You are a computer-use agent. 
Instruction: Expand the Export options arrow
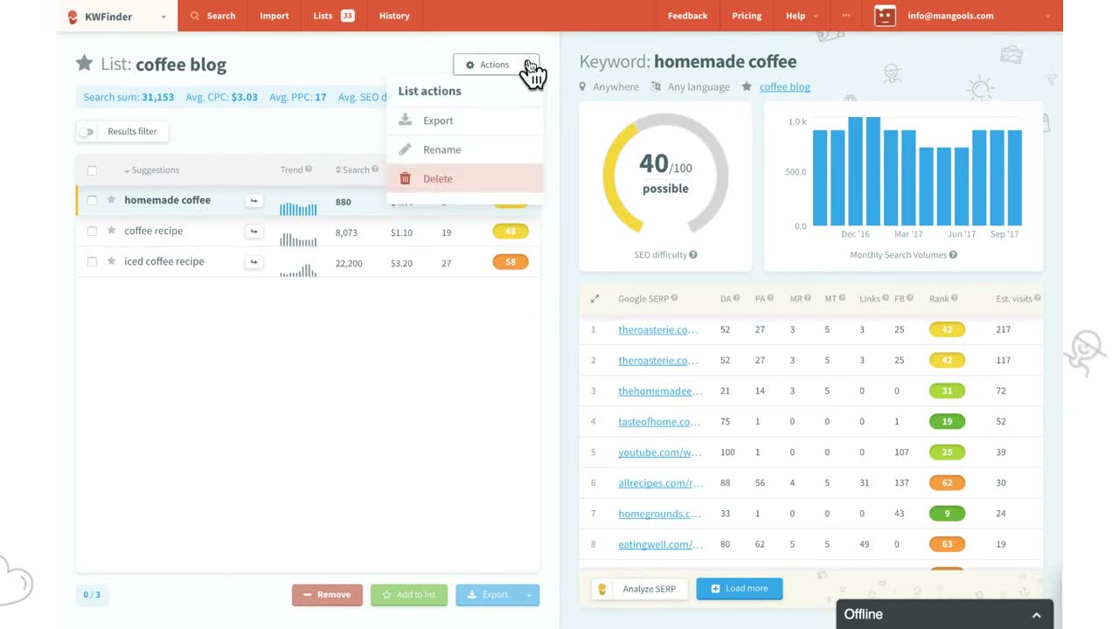click(529, 595)
